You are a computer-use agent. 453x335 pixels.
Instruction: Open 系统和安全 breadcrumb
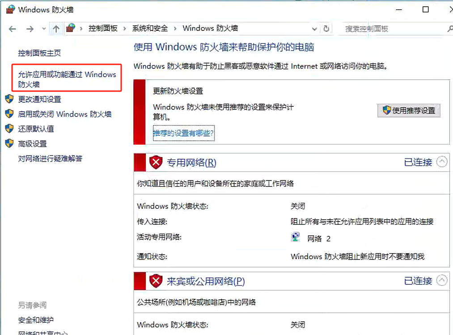point(150,28)
